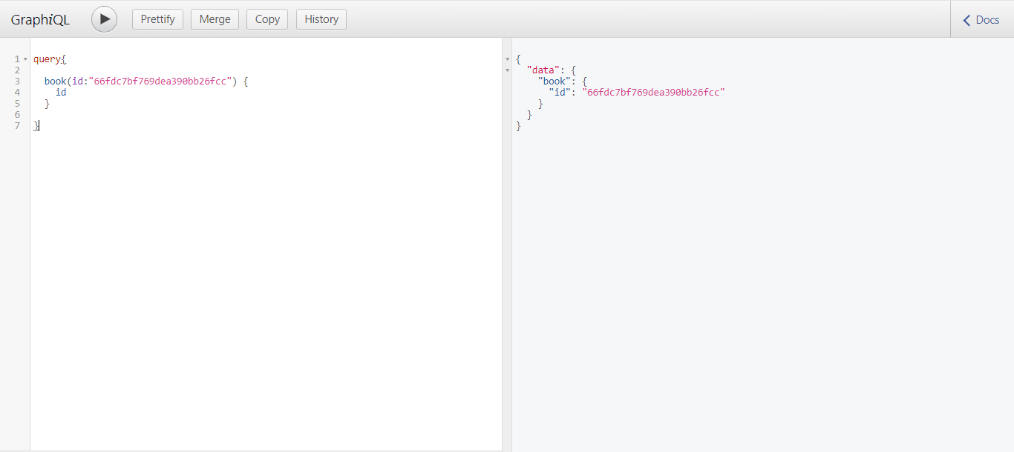Viewport: 1014px width, 452px height.
Task: Click the GraphiQL logo
Action: pyautogui.click(x=39, y=19)
